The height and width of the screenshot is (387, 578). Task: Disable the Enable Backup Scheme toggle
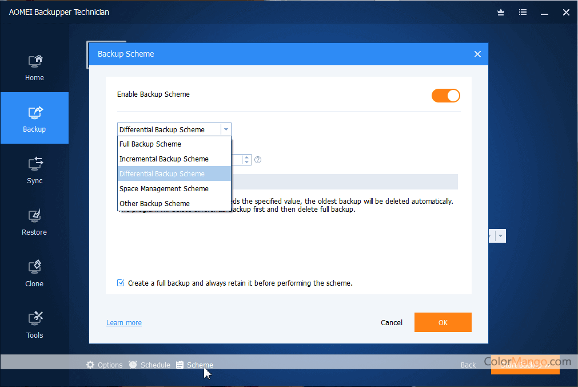point(445,96)
